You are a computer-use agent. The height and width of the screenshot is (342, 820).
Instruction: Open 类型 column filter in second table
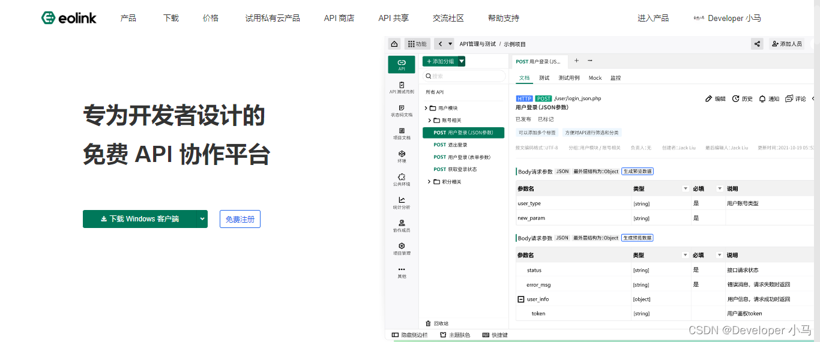click(x=686, y=255)
